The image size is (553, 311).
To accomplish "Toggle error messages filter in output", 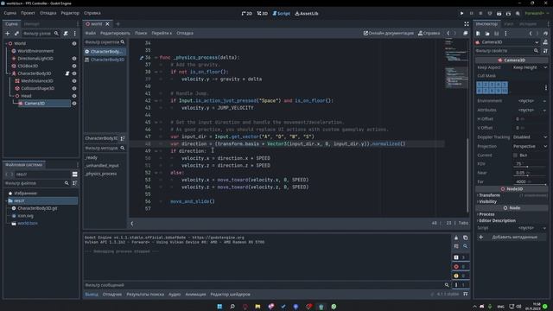I will (x=461, y=267).
